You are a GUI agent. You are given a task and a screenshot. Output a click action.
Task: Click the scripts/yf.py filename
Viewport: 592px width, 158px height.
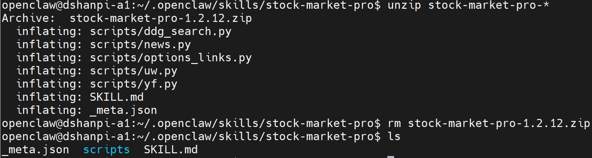[x=134, y=84]
